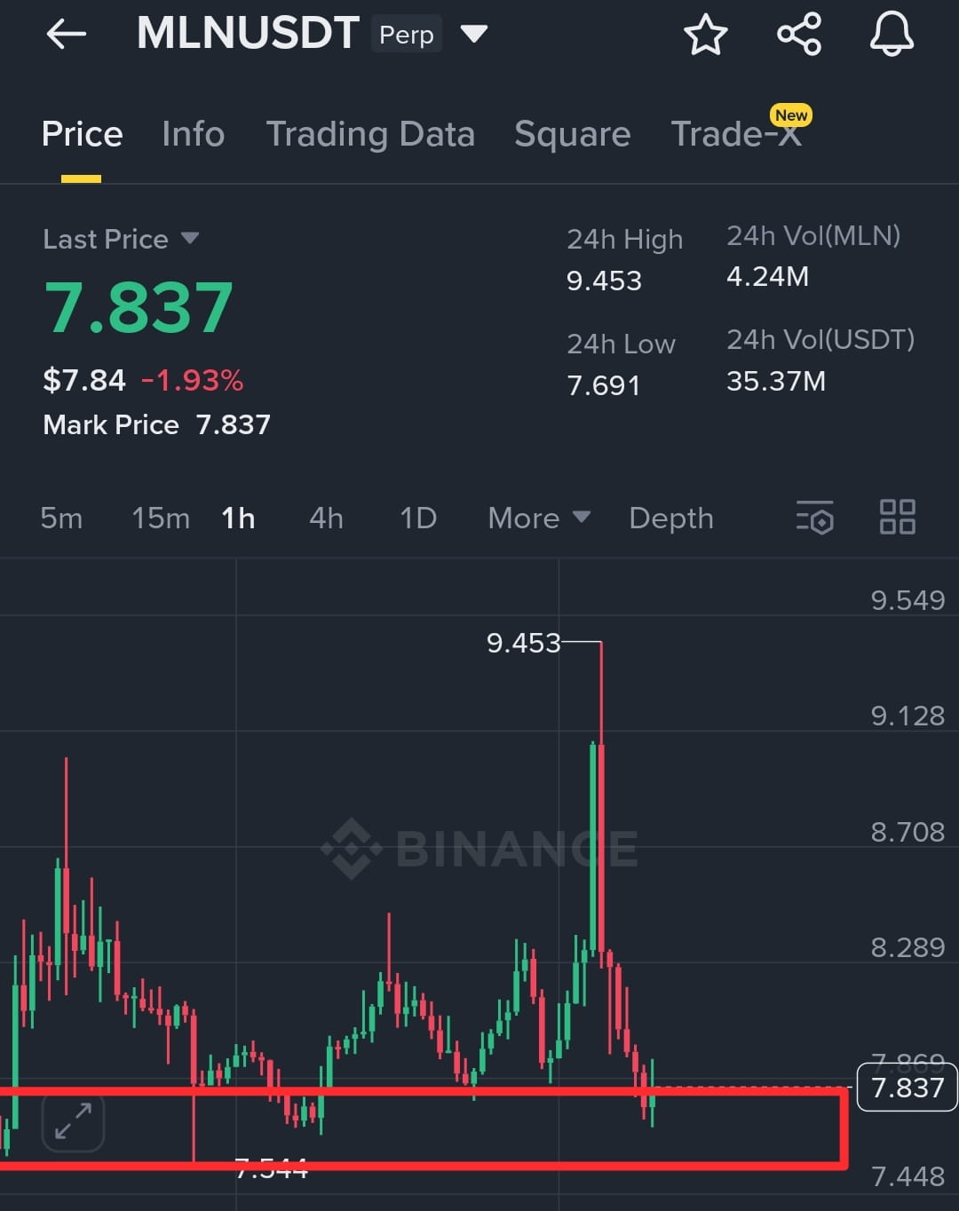Viewport: 959px width, 1211px height.
Task: Open the chart layout grid icon
Action: click(897, 516)
